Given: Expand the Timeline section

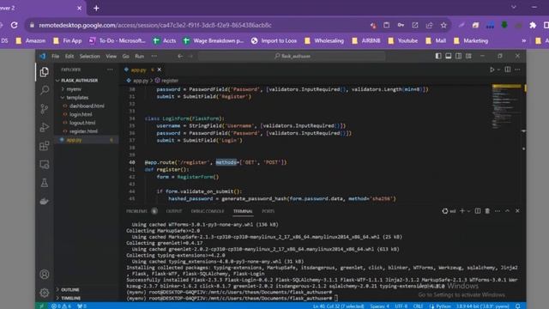Looking at the screenshot, I should pyautogui.click(x=70, y=298).
